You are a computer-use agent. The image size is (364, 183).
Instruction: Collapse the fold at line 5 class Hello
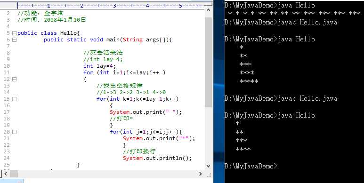(15, 33)
